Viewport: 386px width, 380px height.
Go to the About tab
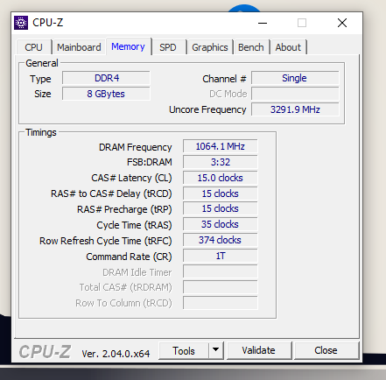[x=288, y=47]
